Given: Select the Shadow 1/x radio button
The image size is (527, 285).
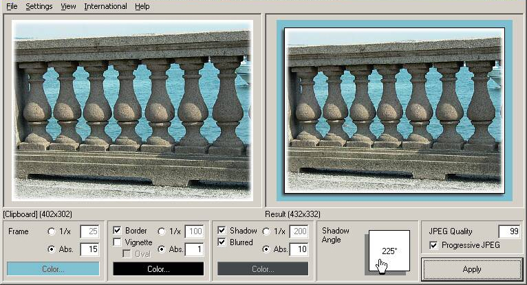Looking at the screenshot, I should (266, 231).
